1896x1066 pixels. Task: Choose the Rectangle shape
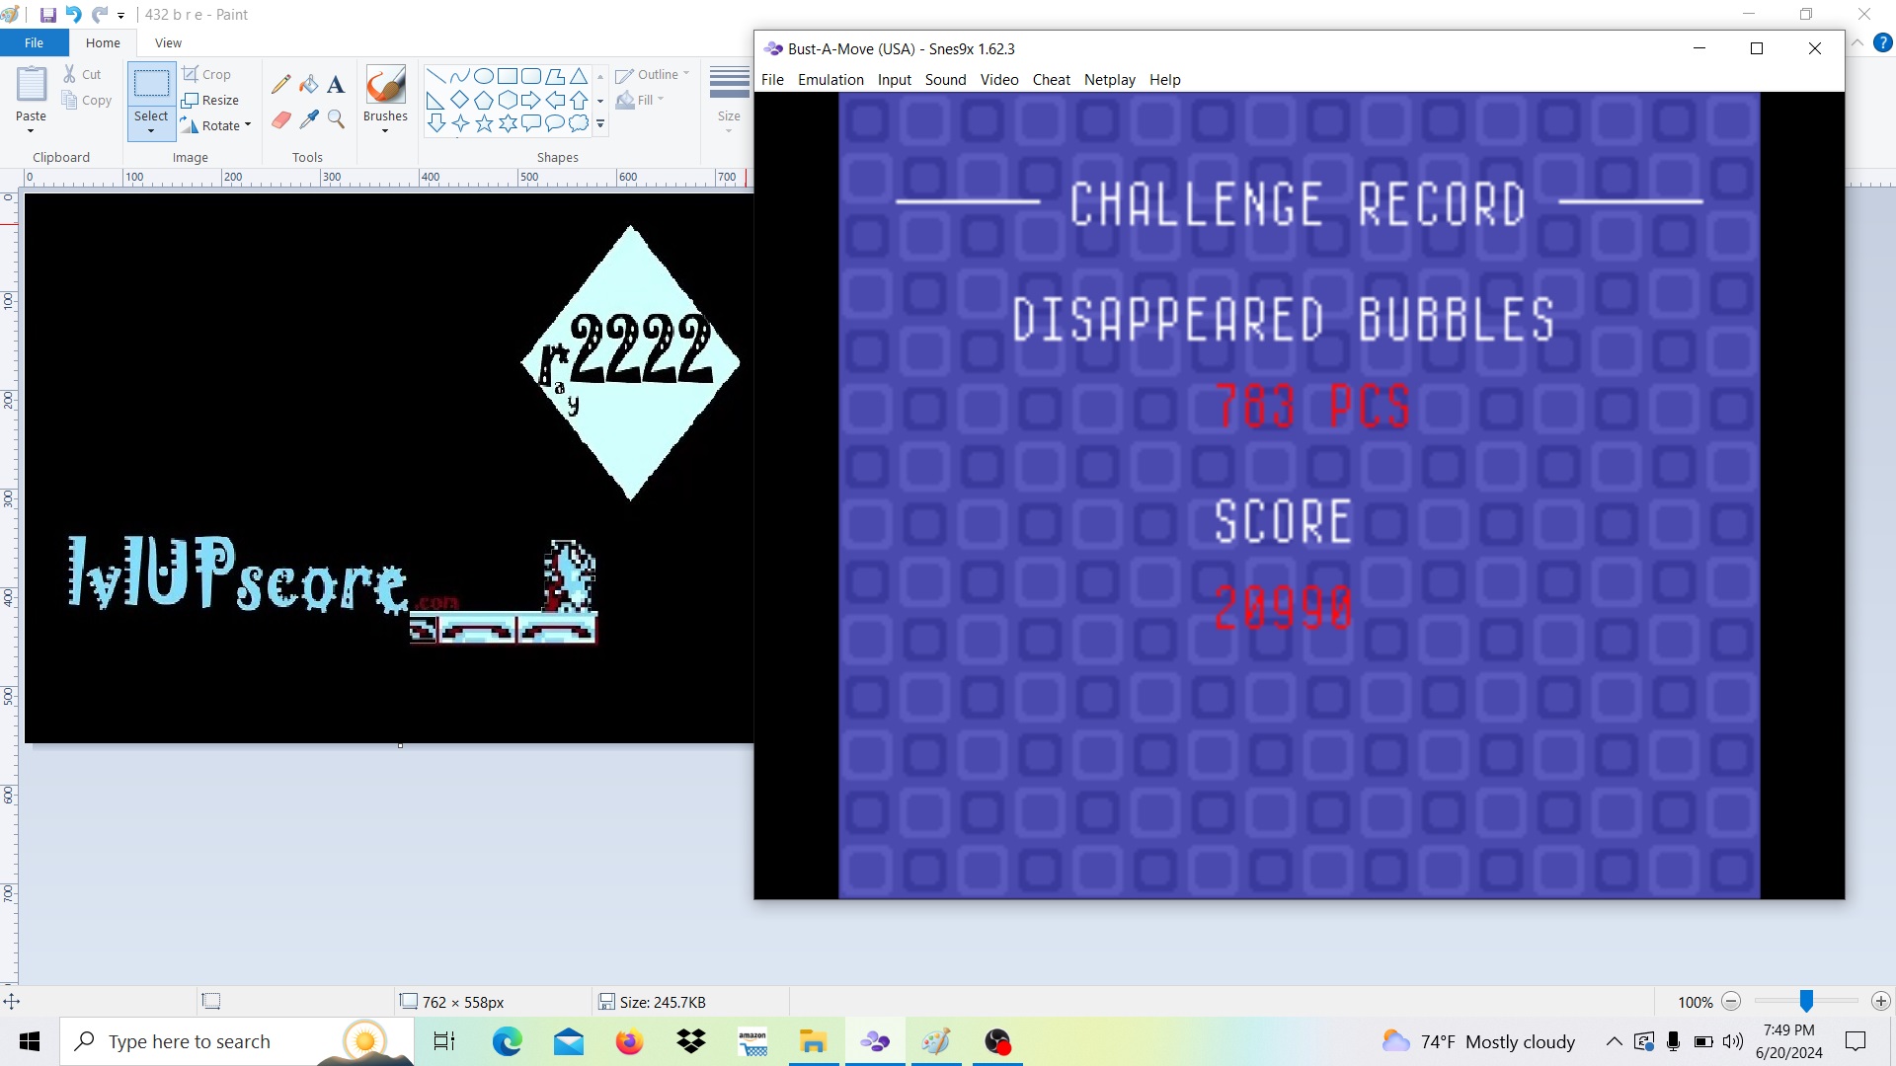[508, 76]
